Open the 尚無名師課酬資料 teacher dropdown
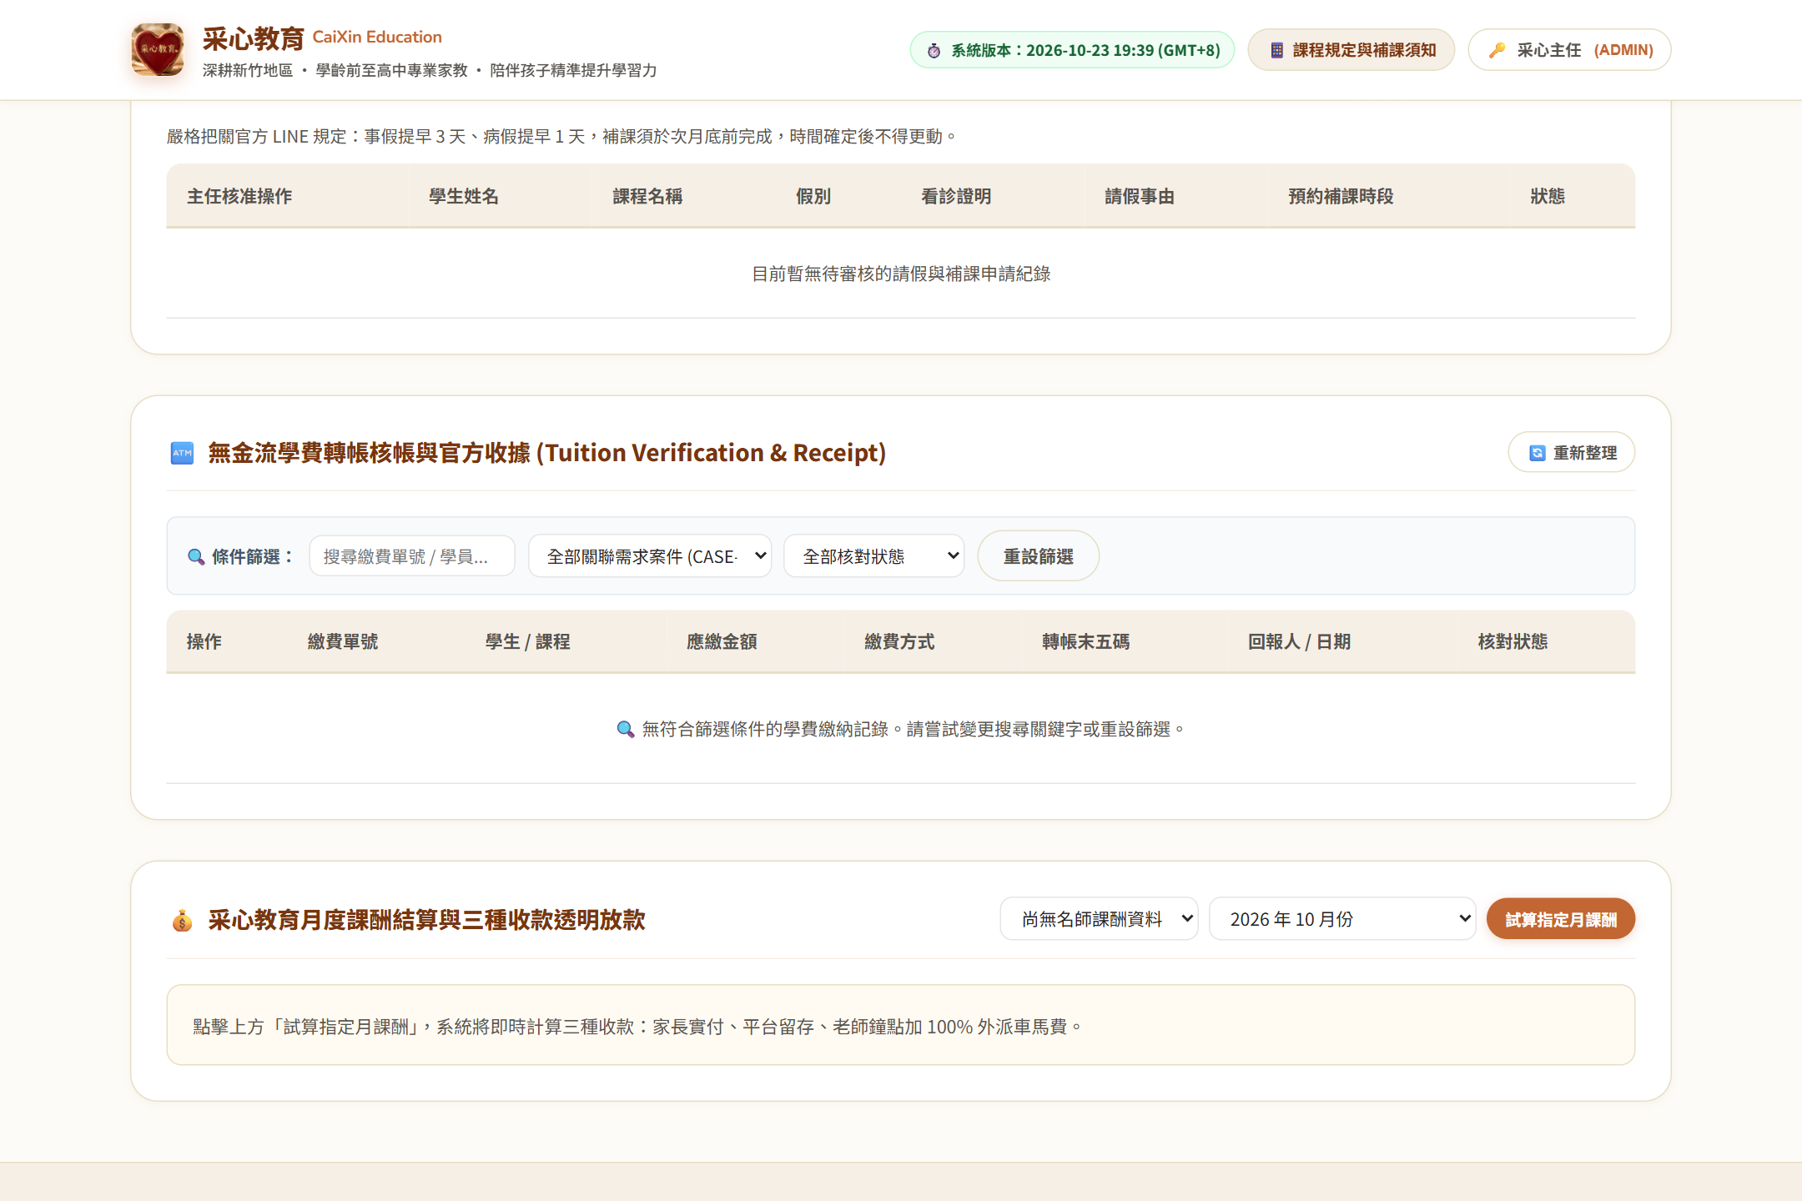Image resolution: width=1802 pixels, height=1201 pixels. [x=1099, y=919]
